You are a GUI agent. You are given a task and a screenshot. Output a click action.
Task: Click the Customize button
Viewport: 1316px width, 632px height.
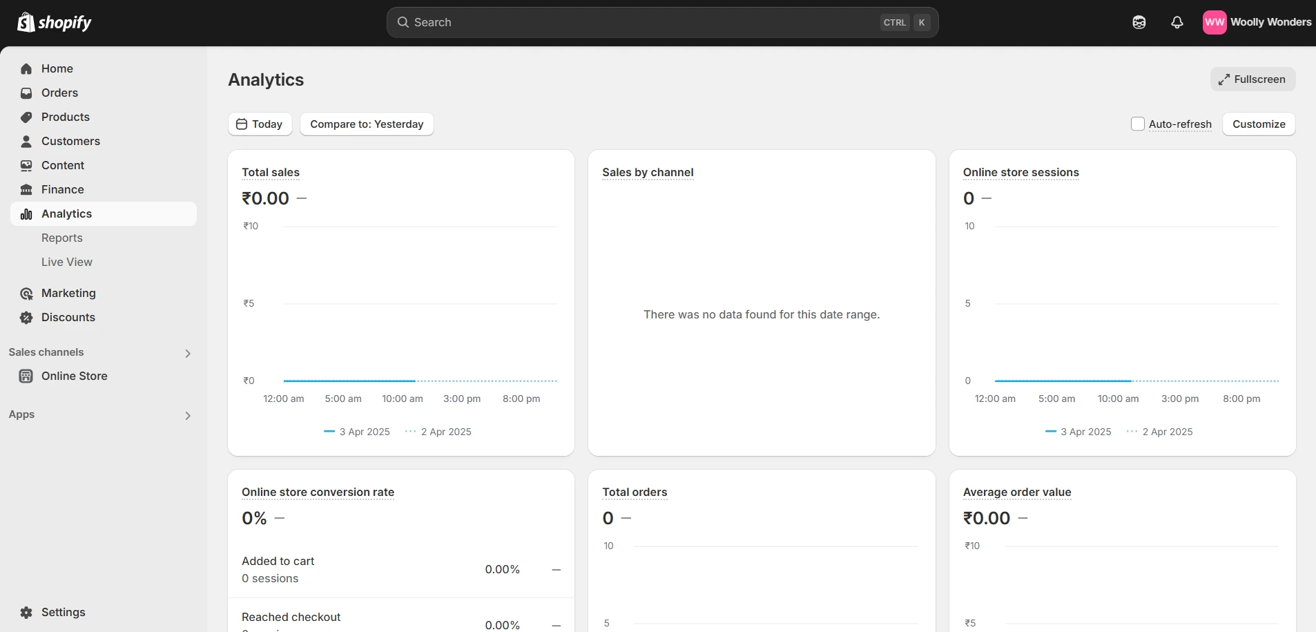pyautogui.click(x=1259, y=124)
